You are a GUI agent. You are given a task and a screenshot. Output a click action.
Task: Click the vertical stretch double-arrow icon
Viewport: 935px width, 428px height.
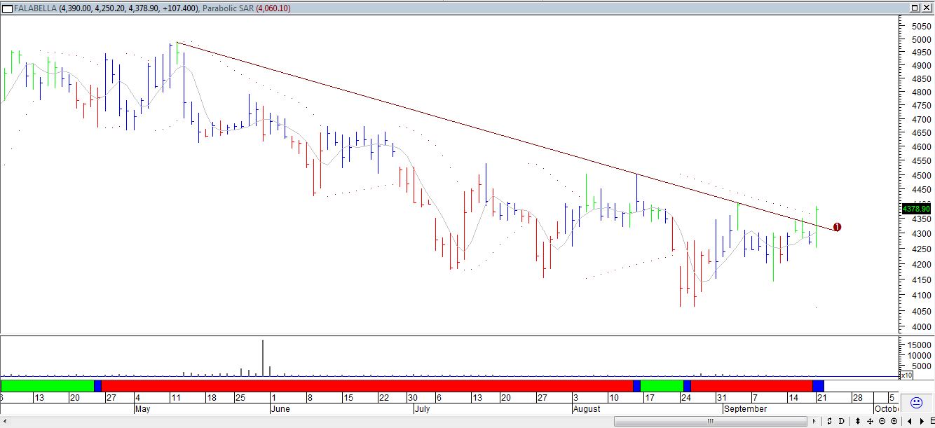coord(858,421)
